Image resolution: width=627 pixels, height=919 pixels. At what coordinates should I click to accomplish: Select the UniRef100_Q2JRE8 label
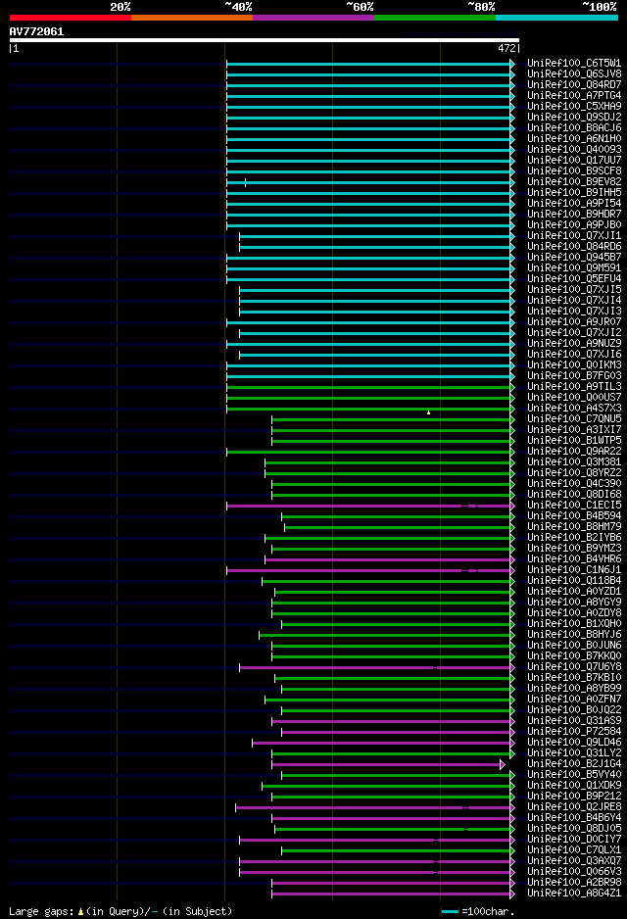(574, 806)
